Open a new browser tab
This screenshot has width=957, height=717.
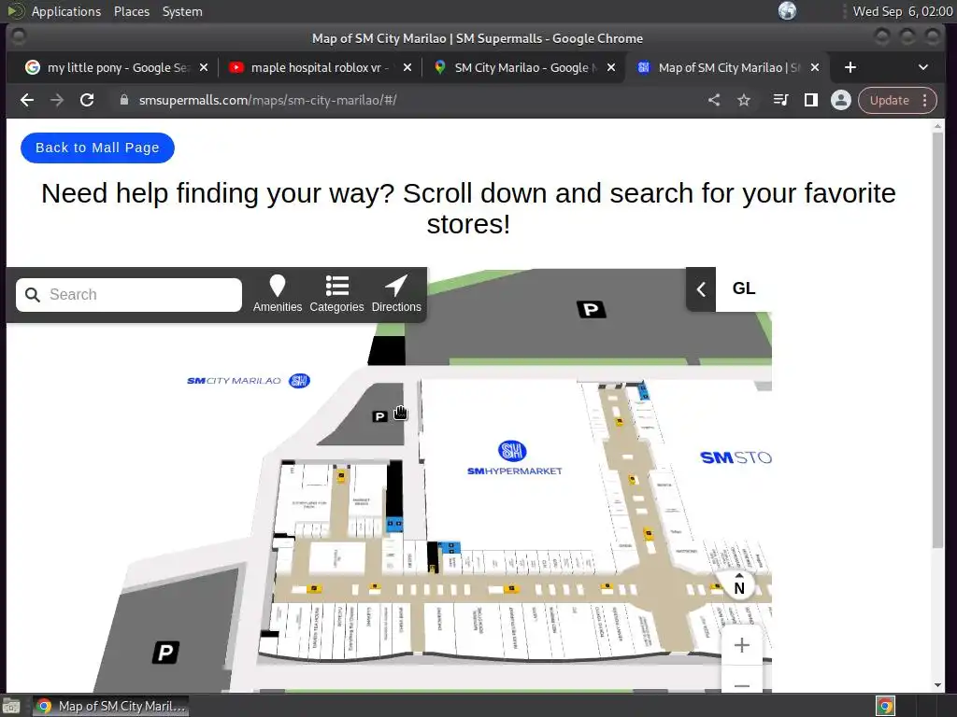(x=850, y=67)
